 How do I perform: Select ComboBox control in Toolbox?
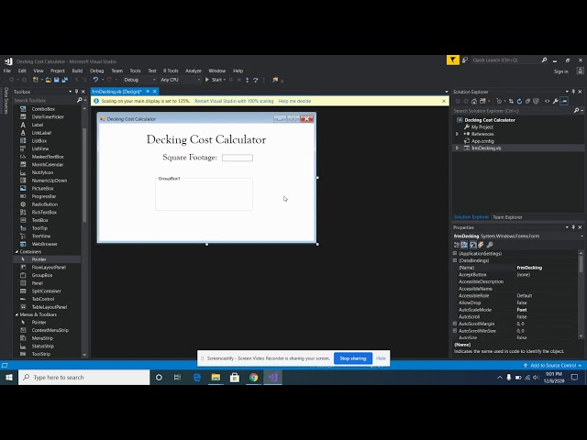coord(43,109)
